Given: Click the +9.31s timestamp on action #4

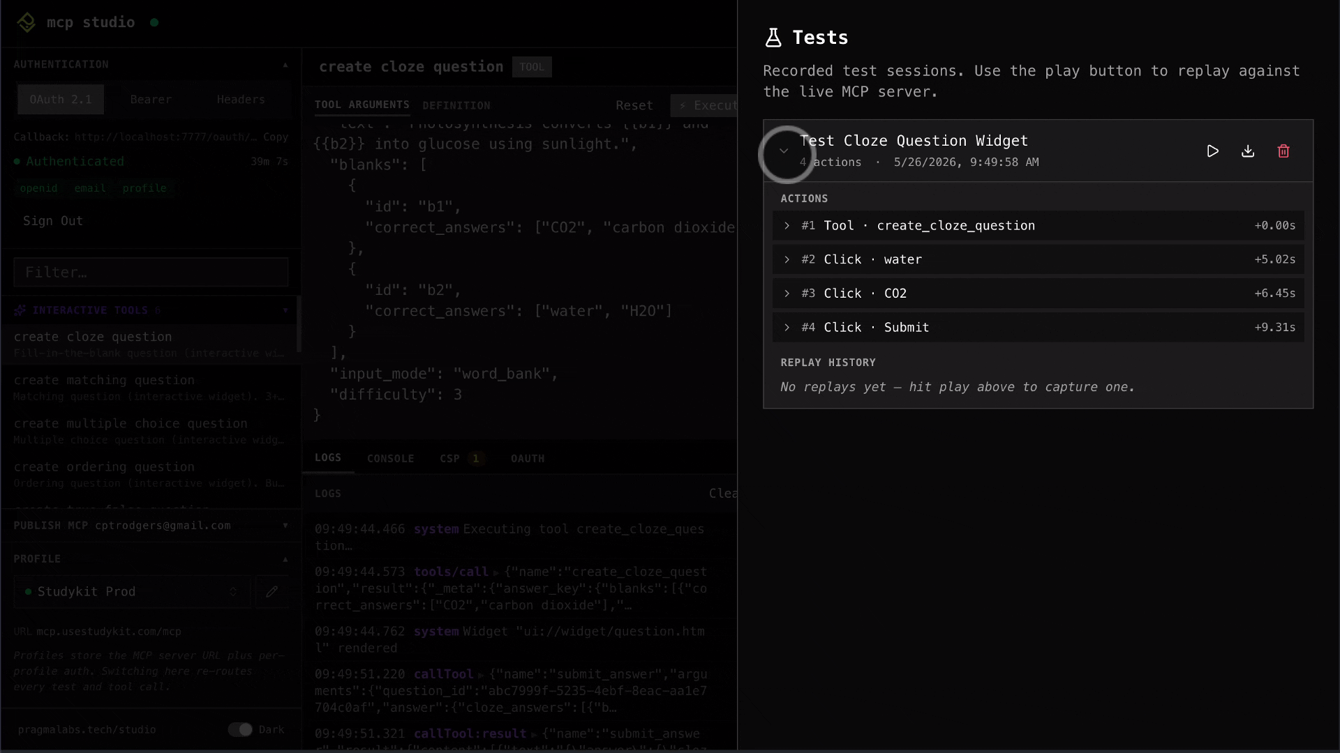Looking at the screenshot, I should tap(1275, 328).
